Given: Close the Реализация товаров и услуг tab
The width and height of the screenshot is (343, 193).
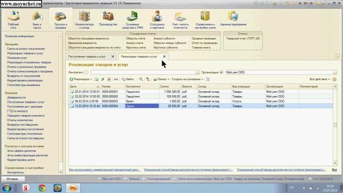Looking at the screenshot, I should pyautogui.click(x=165, y=56).
